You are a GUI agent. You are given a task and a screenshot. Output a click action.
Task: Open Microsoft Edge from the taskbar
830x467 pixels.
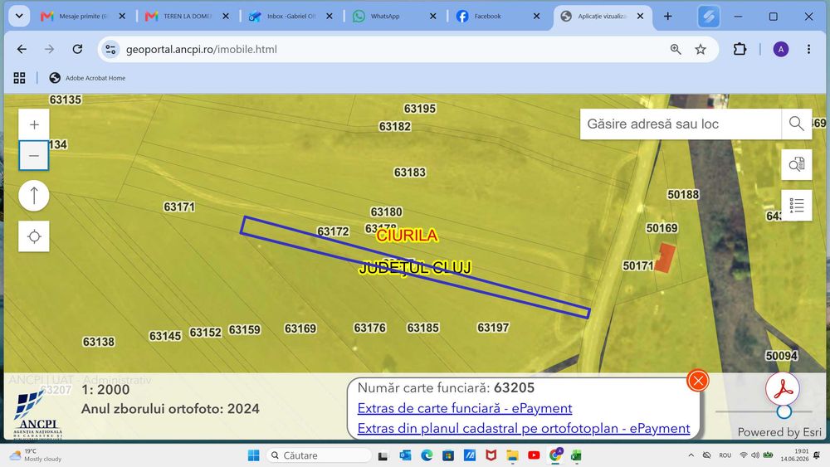[x=427, y=455]
